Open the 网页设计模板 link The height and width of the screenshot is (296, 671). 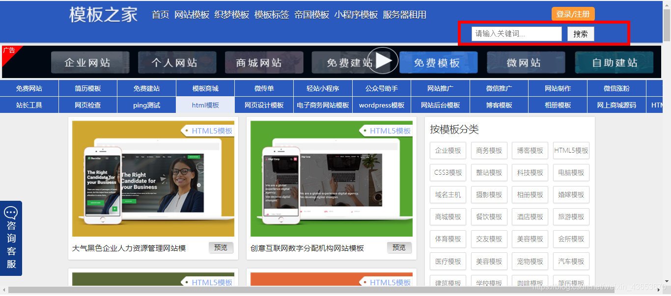coord(264,105)
